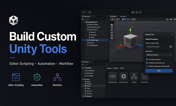176x106 pixels.
Task: Toggle the Combine Meshes checkbox
Action: 147,59
